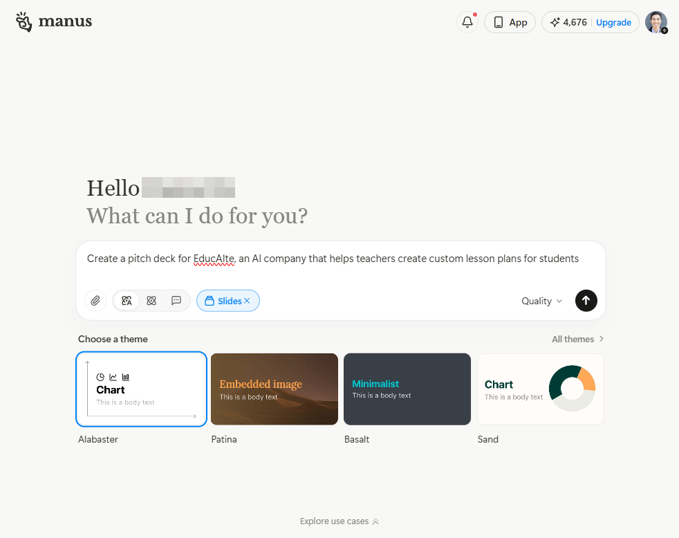
Task: Click the Slides mode chip icon
Action: tap(210, 301)
